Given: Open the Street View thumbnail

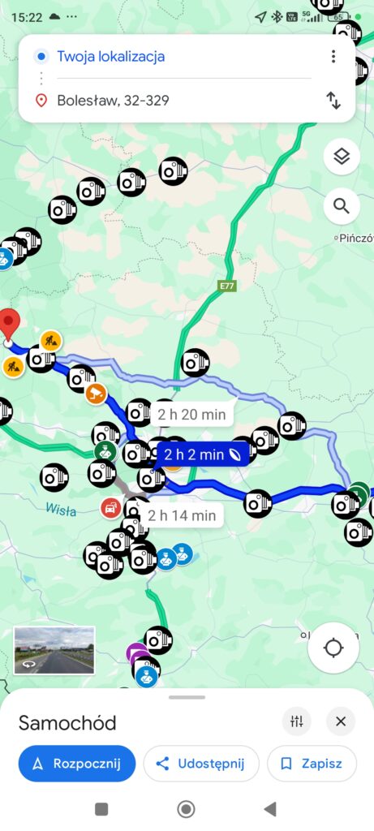Looking at the screenshot, I should 54,650.
